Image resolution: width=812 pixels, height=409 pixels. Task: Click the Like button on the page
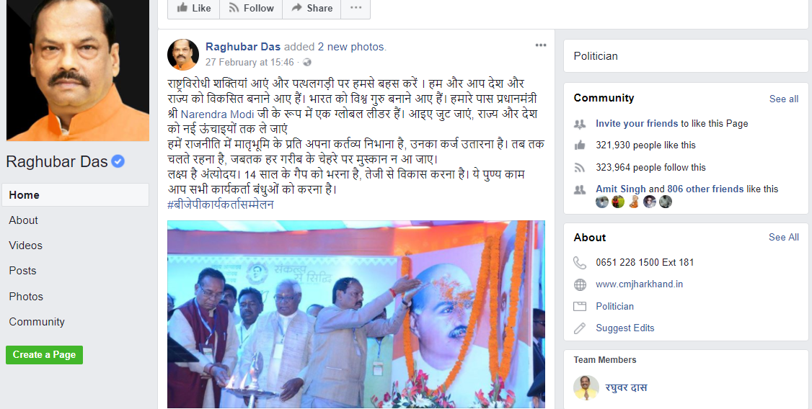click(194, 8)
